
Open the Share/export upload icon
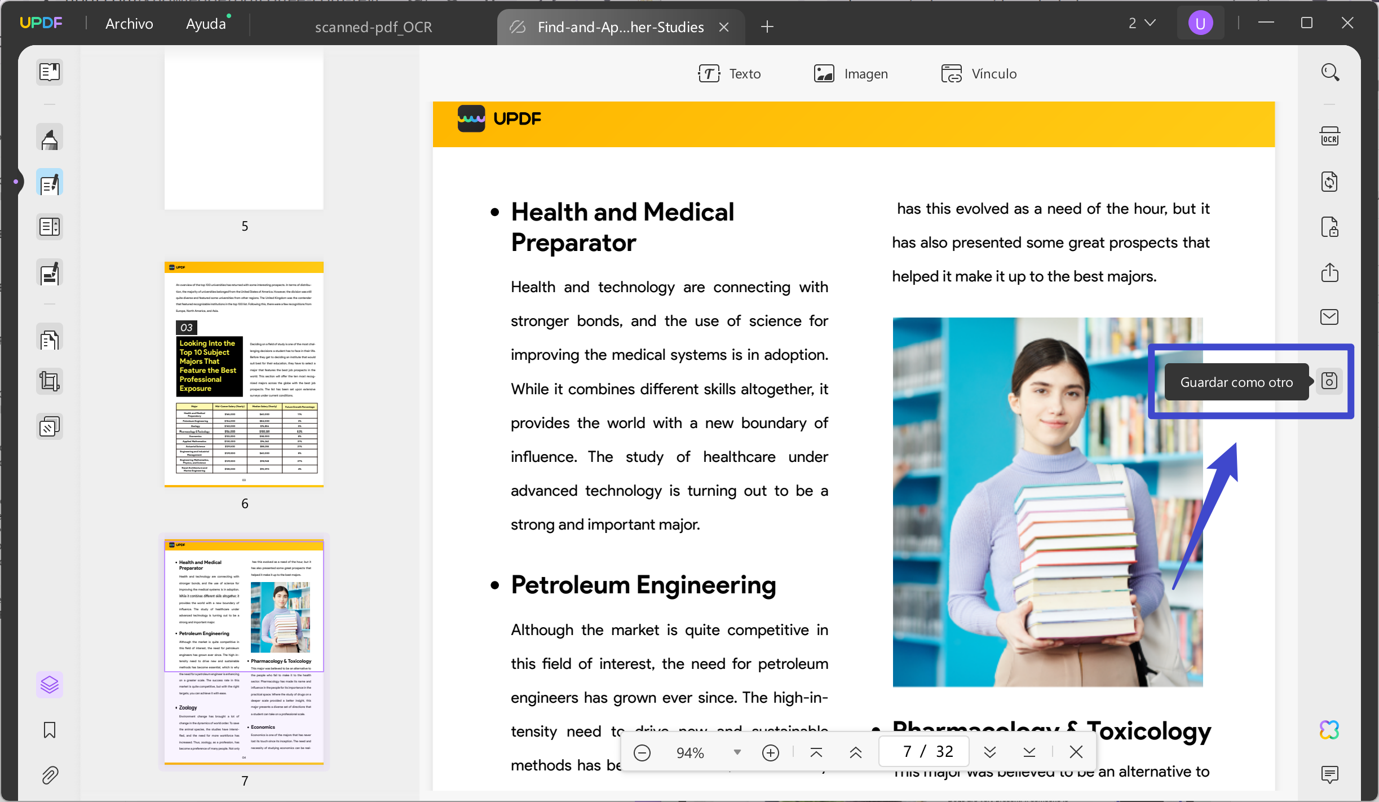[x=1329, y=272]
